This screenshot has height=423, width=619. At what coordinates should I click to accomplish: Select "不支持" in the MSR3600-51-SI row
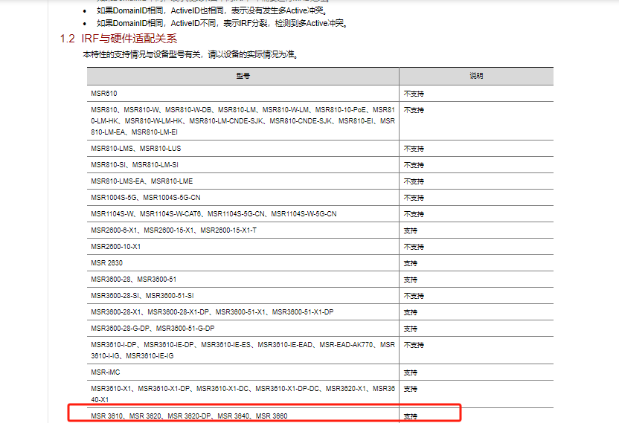point(414,296)
